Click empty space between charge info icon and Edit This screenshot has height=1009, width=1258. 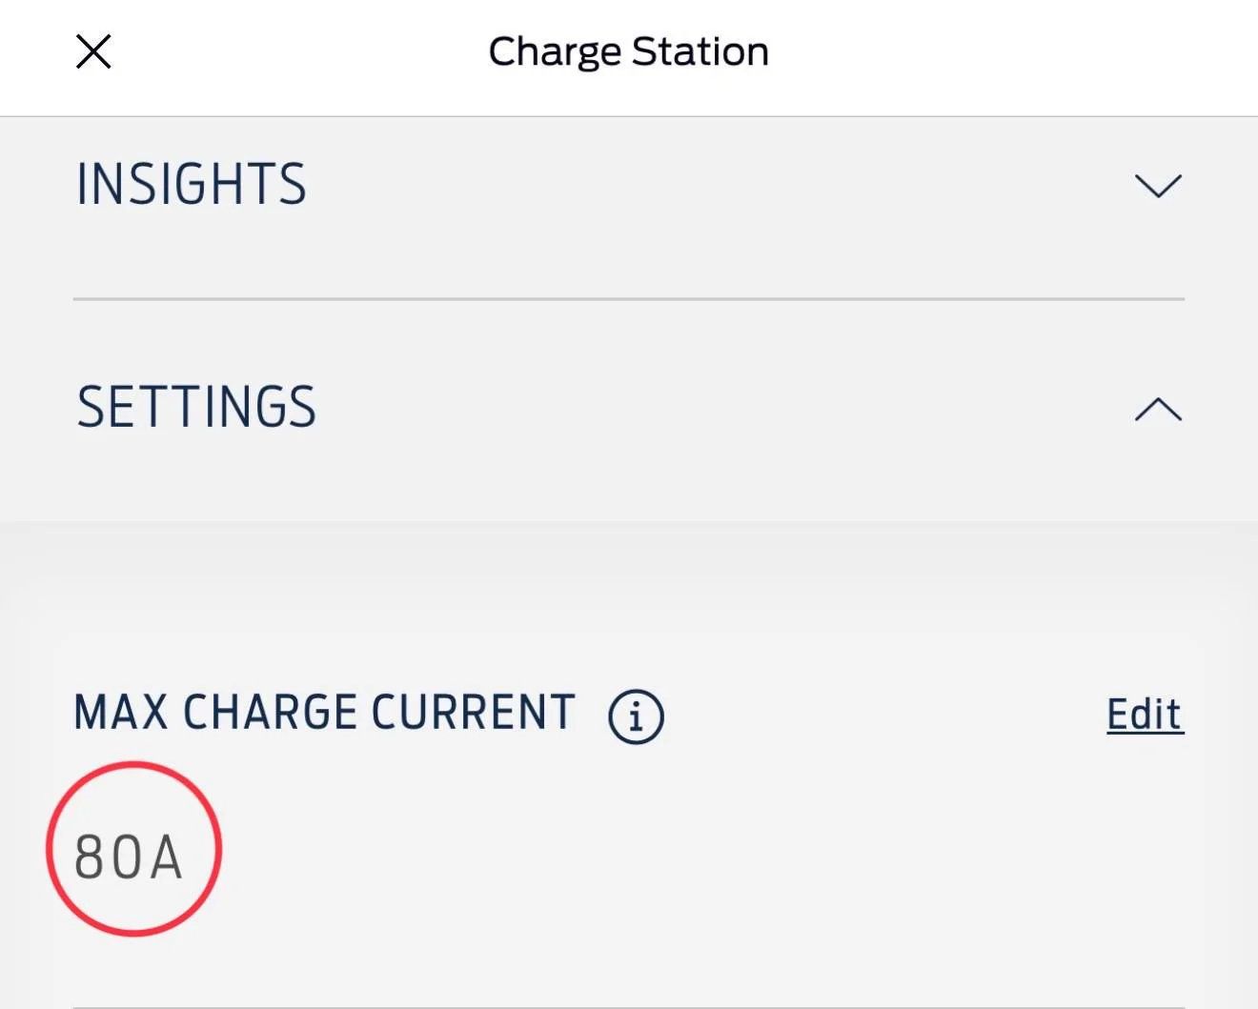point(886,715)
